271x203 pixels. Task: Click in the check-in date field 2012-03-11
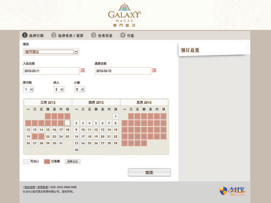pos(51,71)
